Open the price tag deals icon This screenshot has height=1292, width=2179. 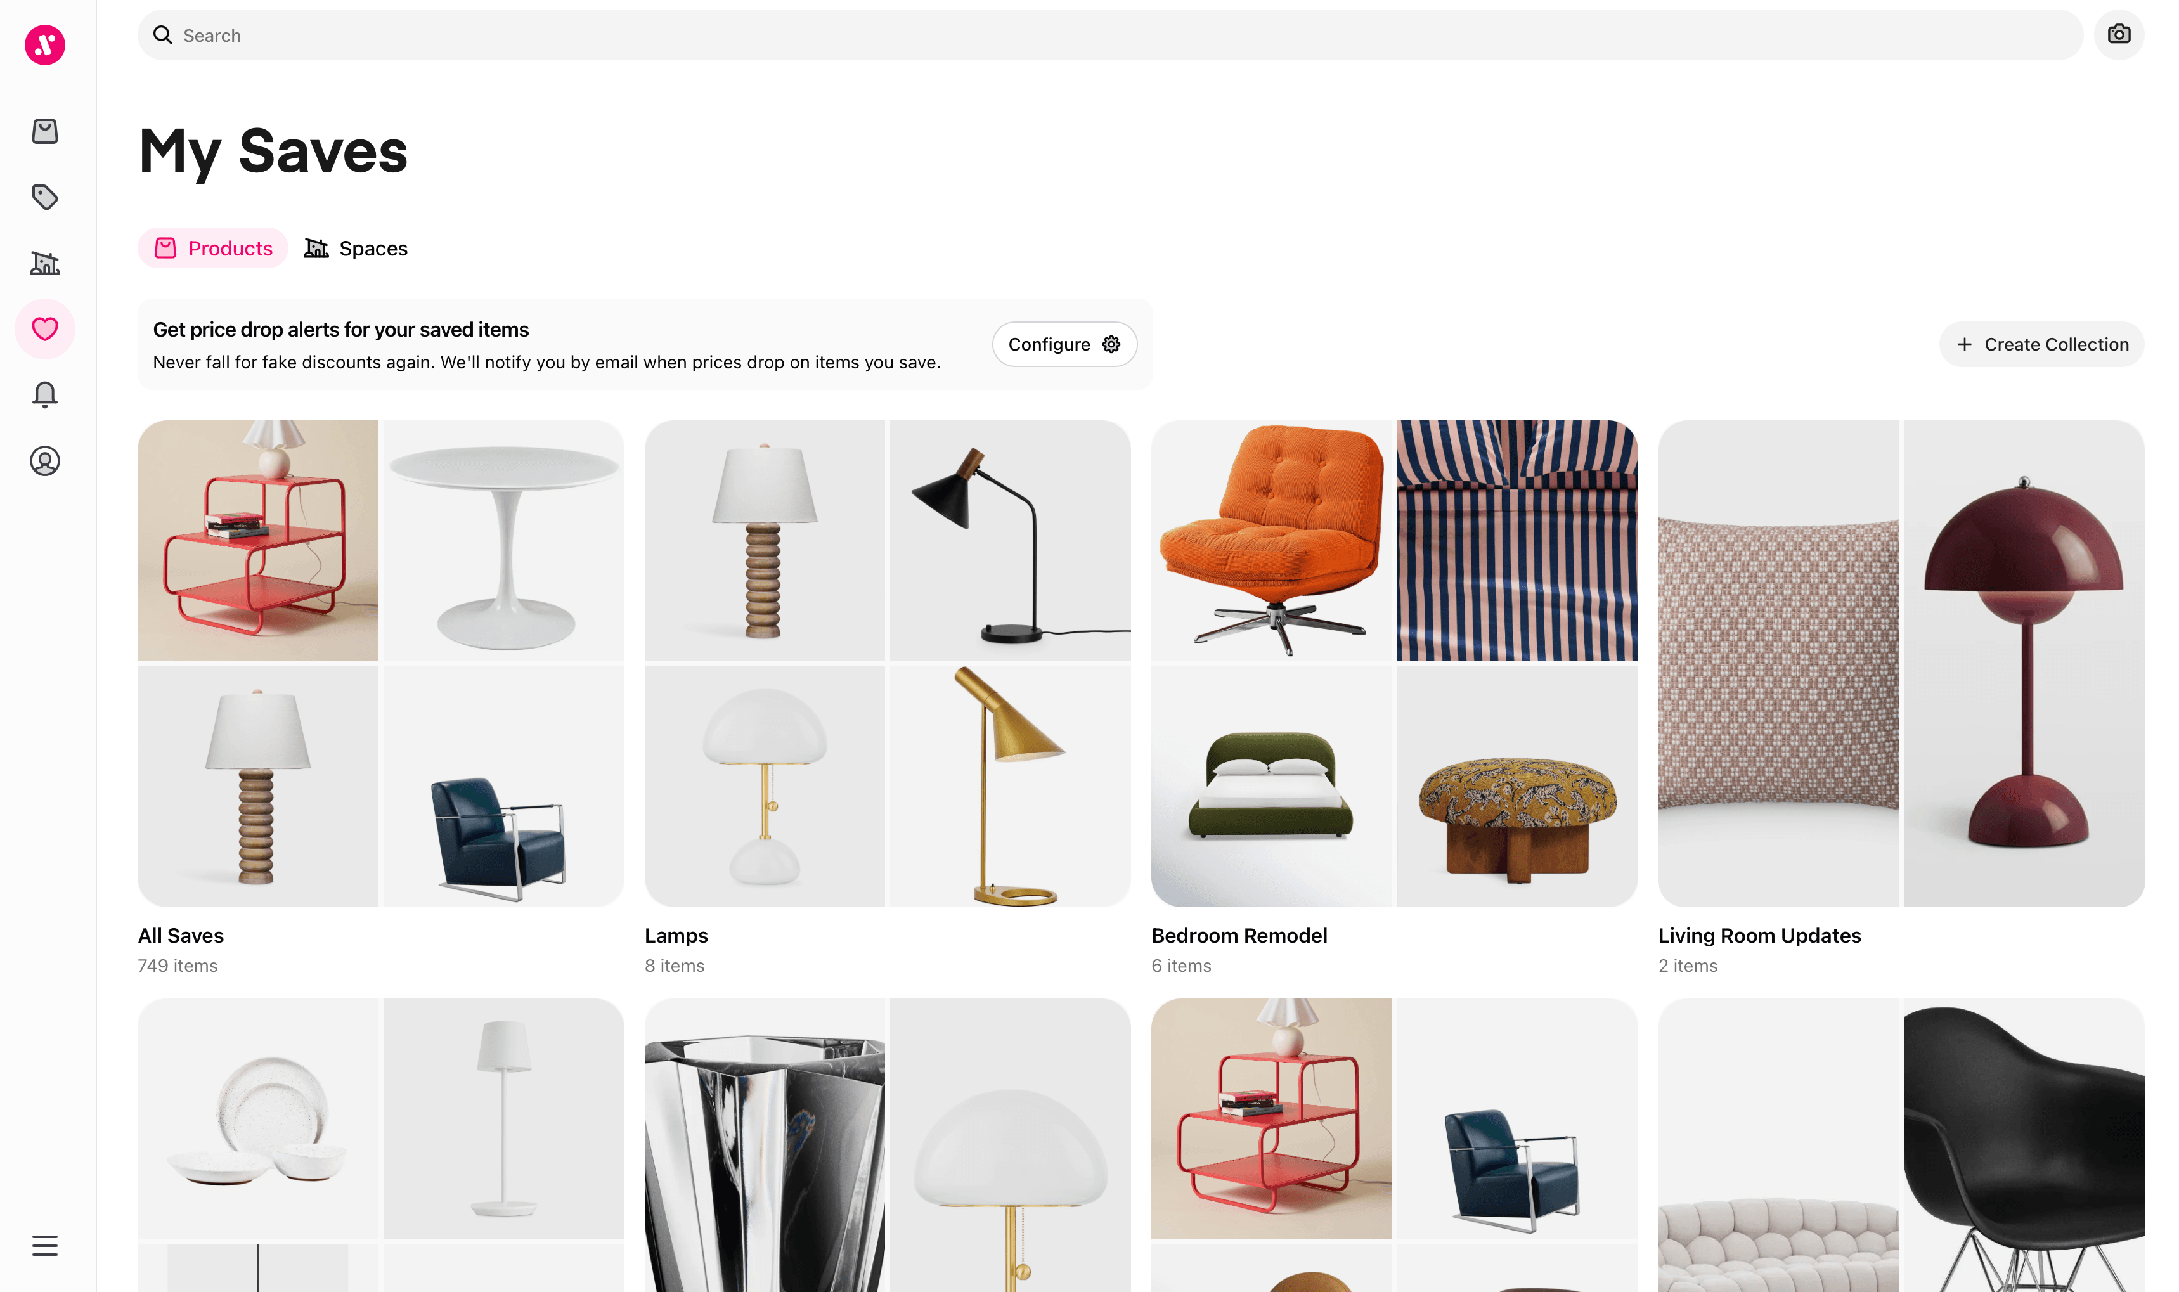click(45, 198)
